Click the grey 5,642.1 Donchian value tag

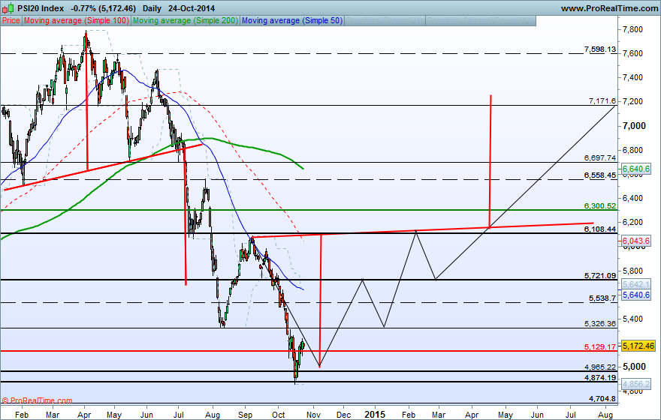[636, 284]
